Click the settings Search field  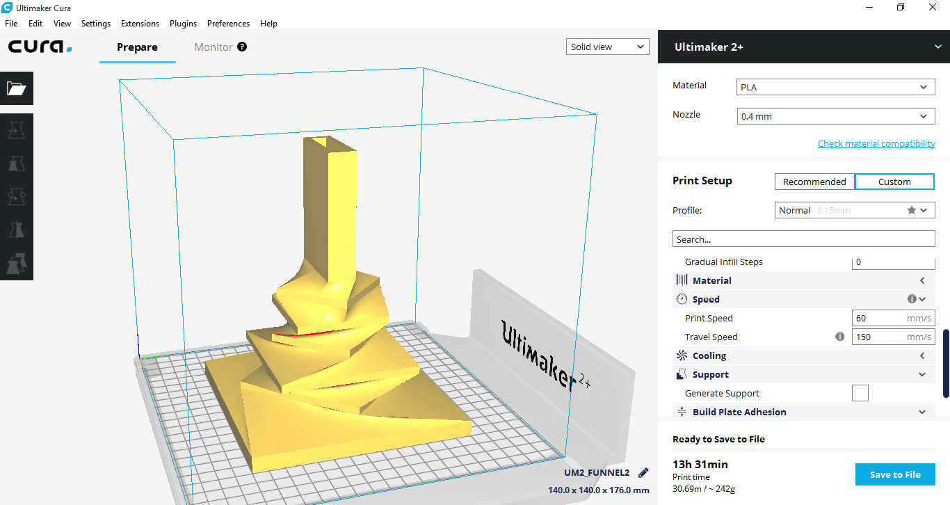(x=804, y=239)
